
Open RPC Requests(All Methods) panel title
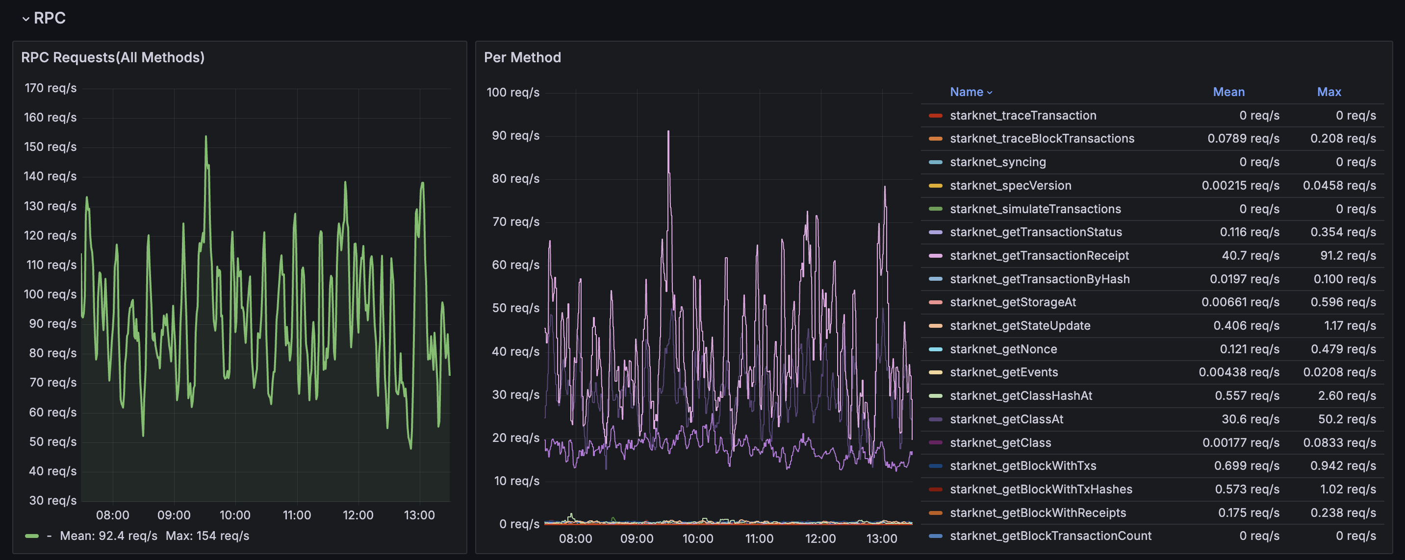[x=113, y=57]
